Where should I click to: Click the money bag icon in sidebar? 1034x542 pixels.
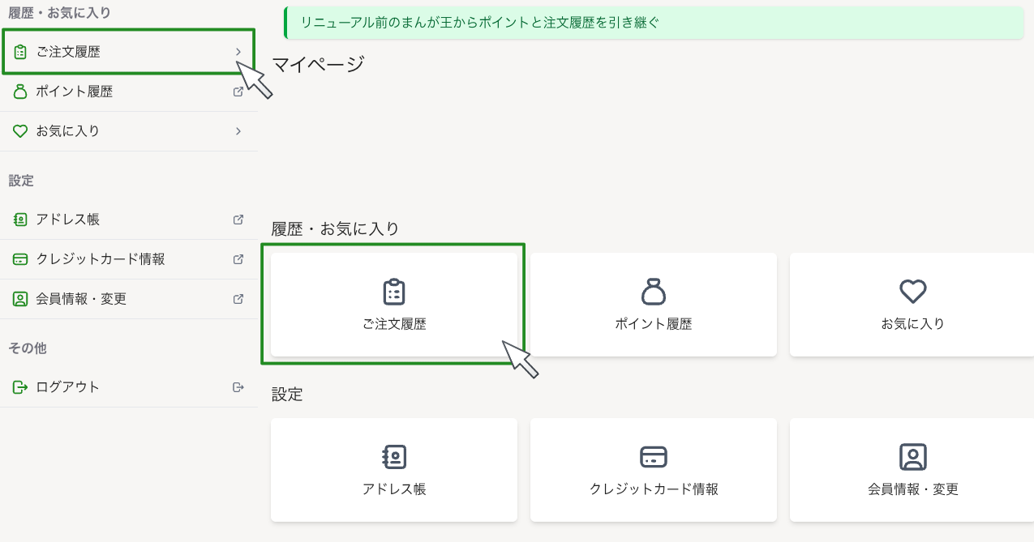click(x=20, y=92)
